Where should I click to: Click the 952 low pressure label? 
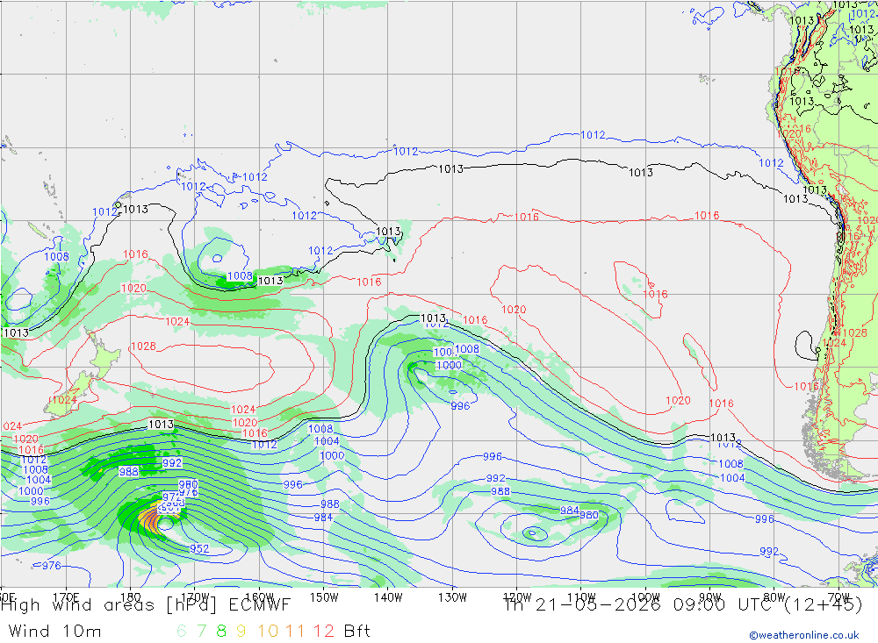point(199,549)
